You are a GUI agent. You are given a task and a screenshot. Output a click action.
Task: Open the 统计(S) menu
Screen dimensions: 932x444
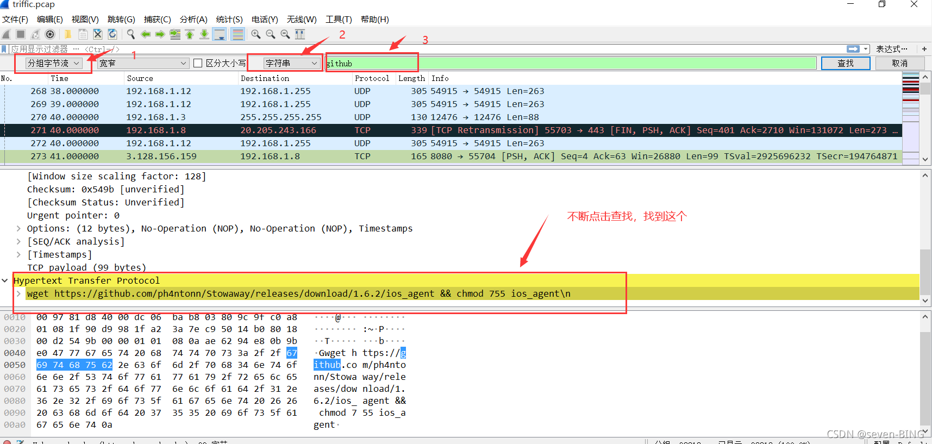point(229,19)
